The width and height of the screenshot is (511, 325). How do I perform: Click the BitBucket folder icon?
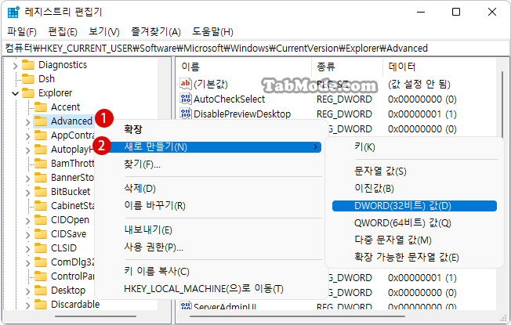click(x=41, y=192)
